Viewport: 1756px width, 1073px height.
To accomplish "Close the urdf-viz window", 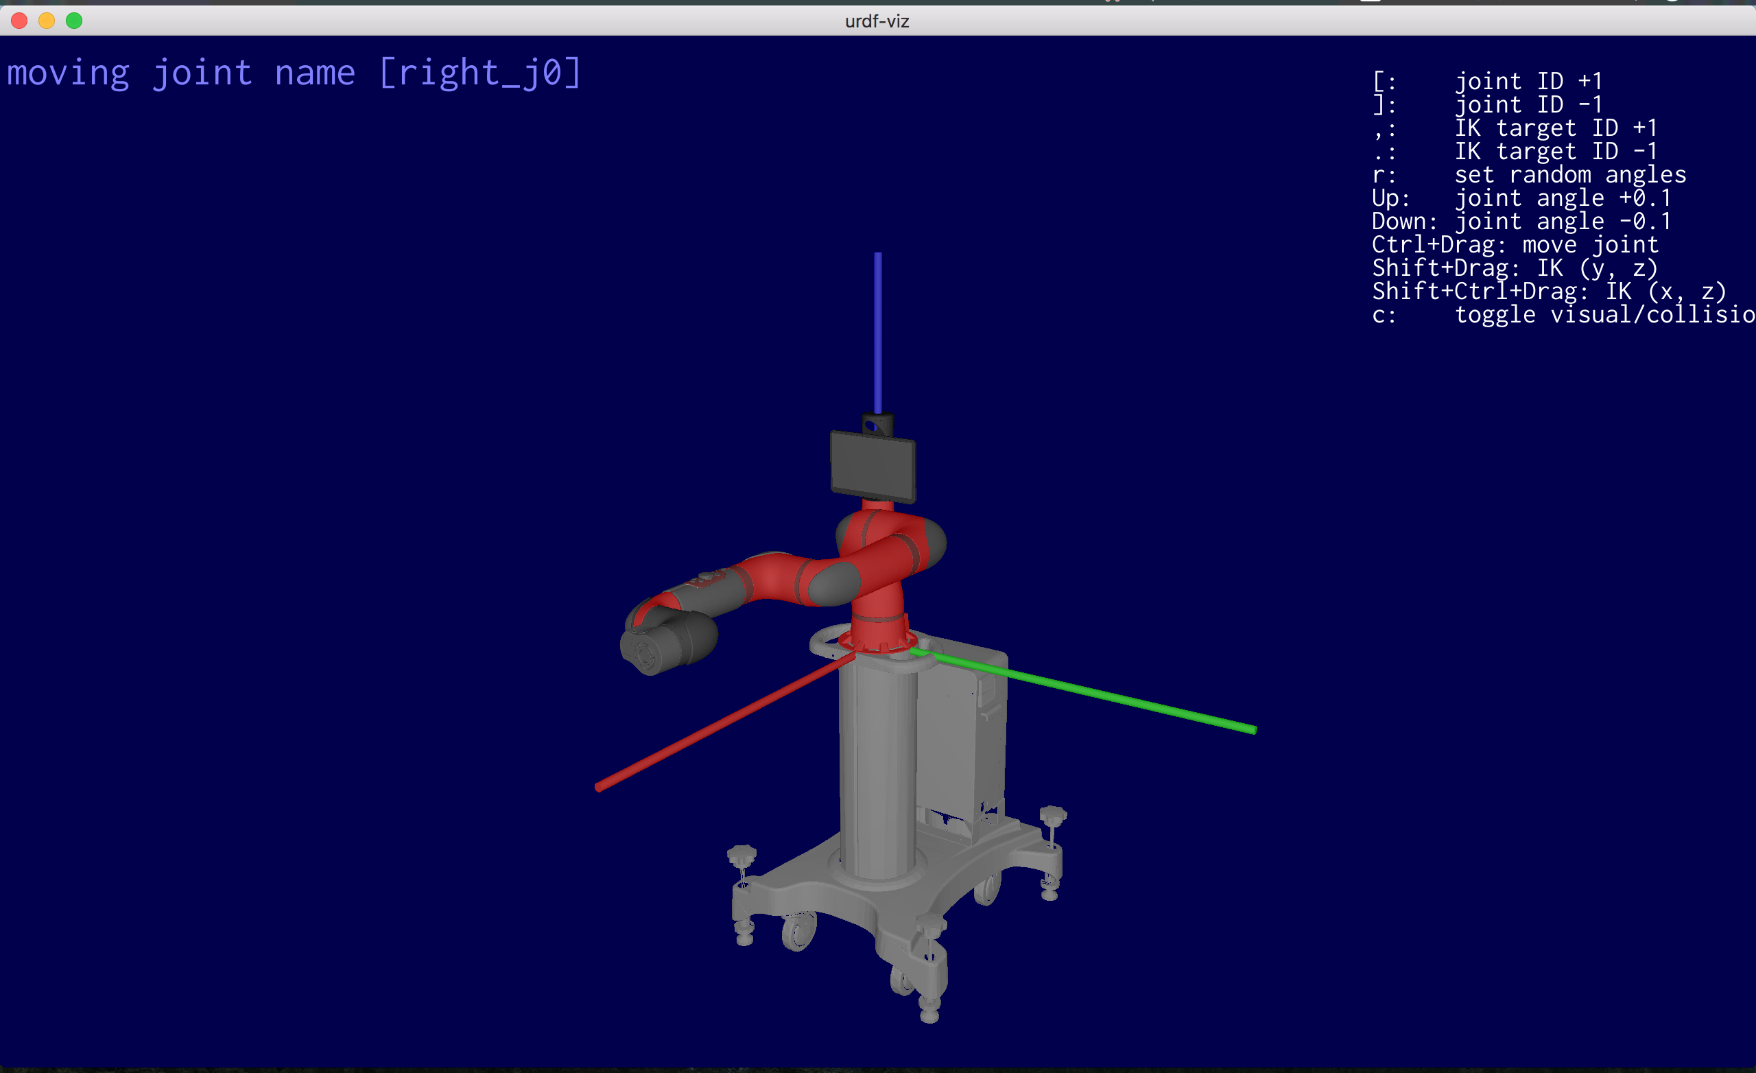I will pos(19,21).
